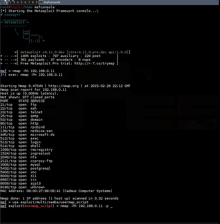
Task: Click the terminal icon beside msfconsole title
Action: pos(41,2)
